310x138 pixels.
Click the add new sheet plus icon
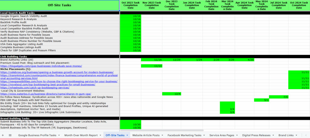point(3,135)
